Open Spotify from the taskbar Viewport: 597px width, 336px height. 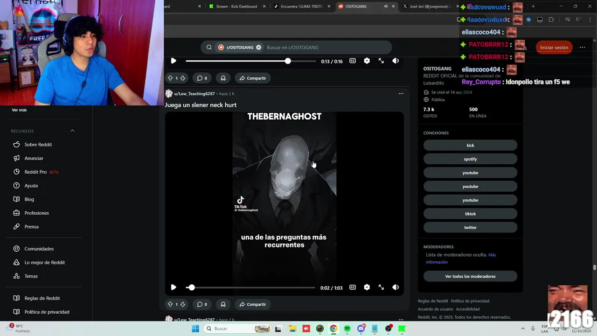click(347, 329)
